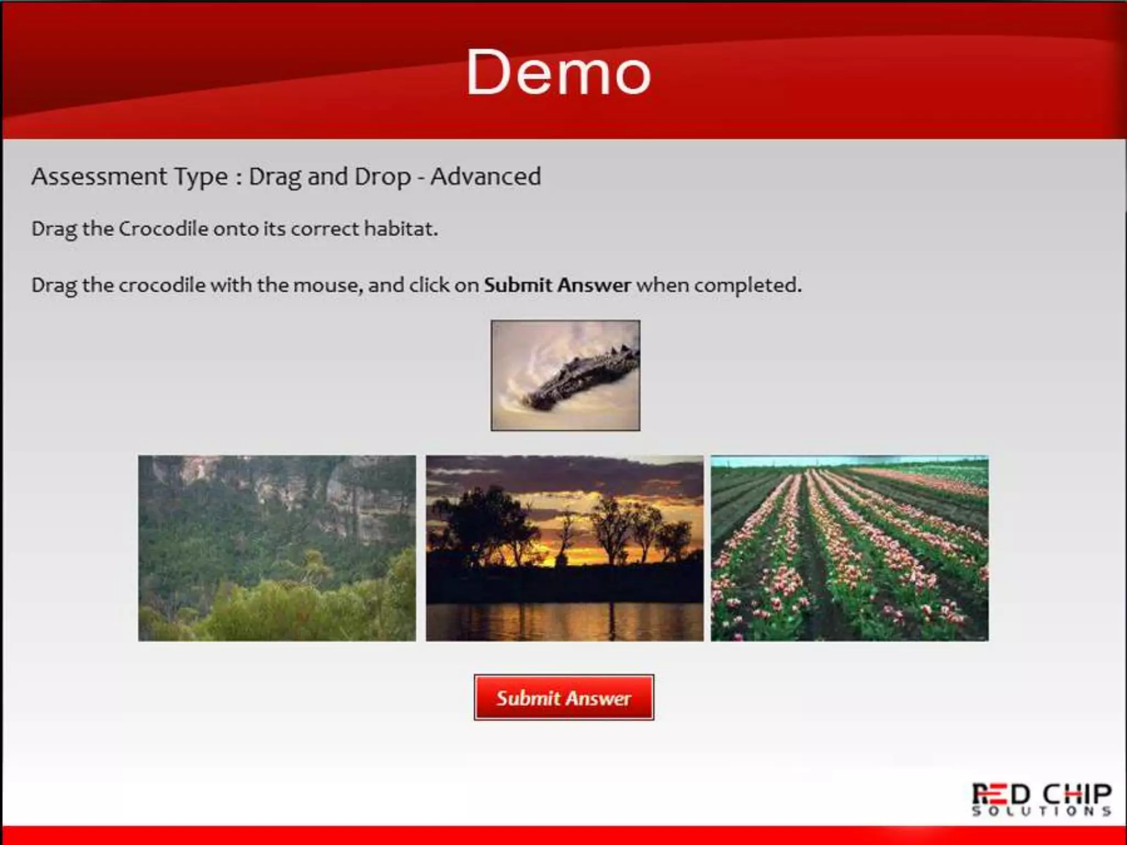The height and width of the screenshot is (845, 1127).
Task: Select the sunset lake habitat image
Action: [x=565, y=548]
